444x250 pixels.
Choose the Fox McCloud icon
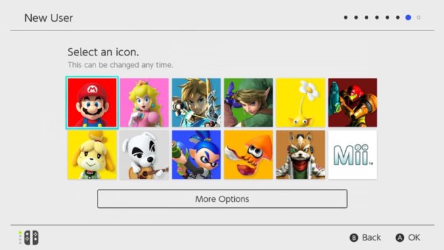tap(301, 154)
